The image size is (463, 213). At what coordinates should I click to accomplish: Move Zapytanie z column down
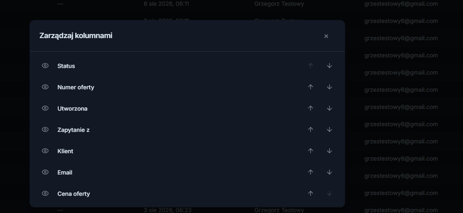click(x=329, y=129)
